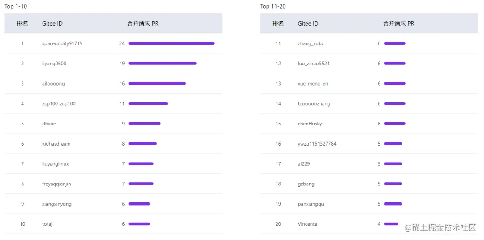Image resolution: width=484 pixels, height=240 pixels.
Task: Click the spaceoddity91719 Gitee ID
Action: (x=62, y=43)
